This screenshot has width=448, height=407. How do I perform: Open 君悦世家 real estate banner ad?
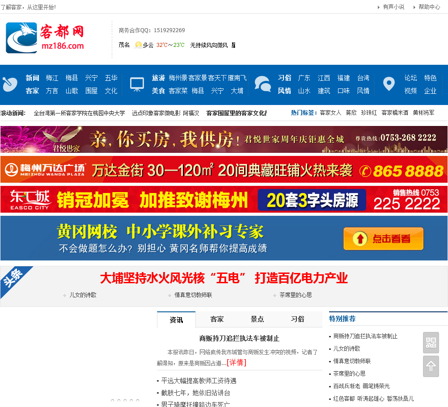[224, 139]
